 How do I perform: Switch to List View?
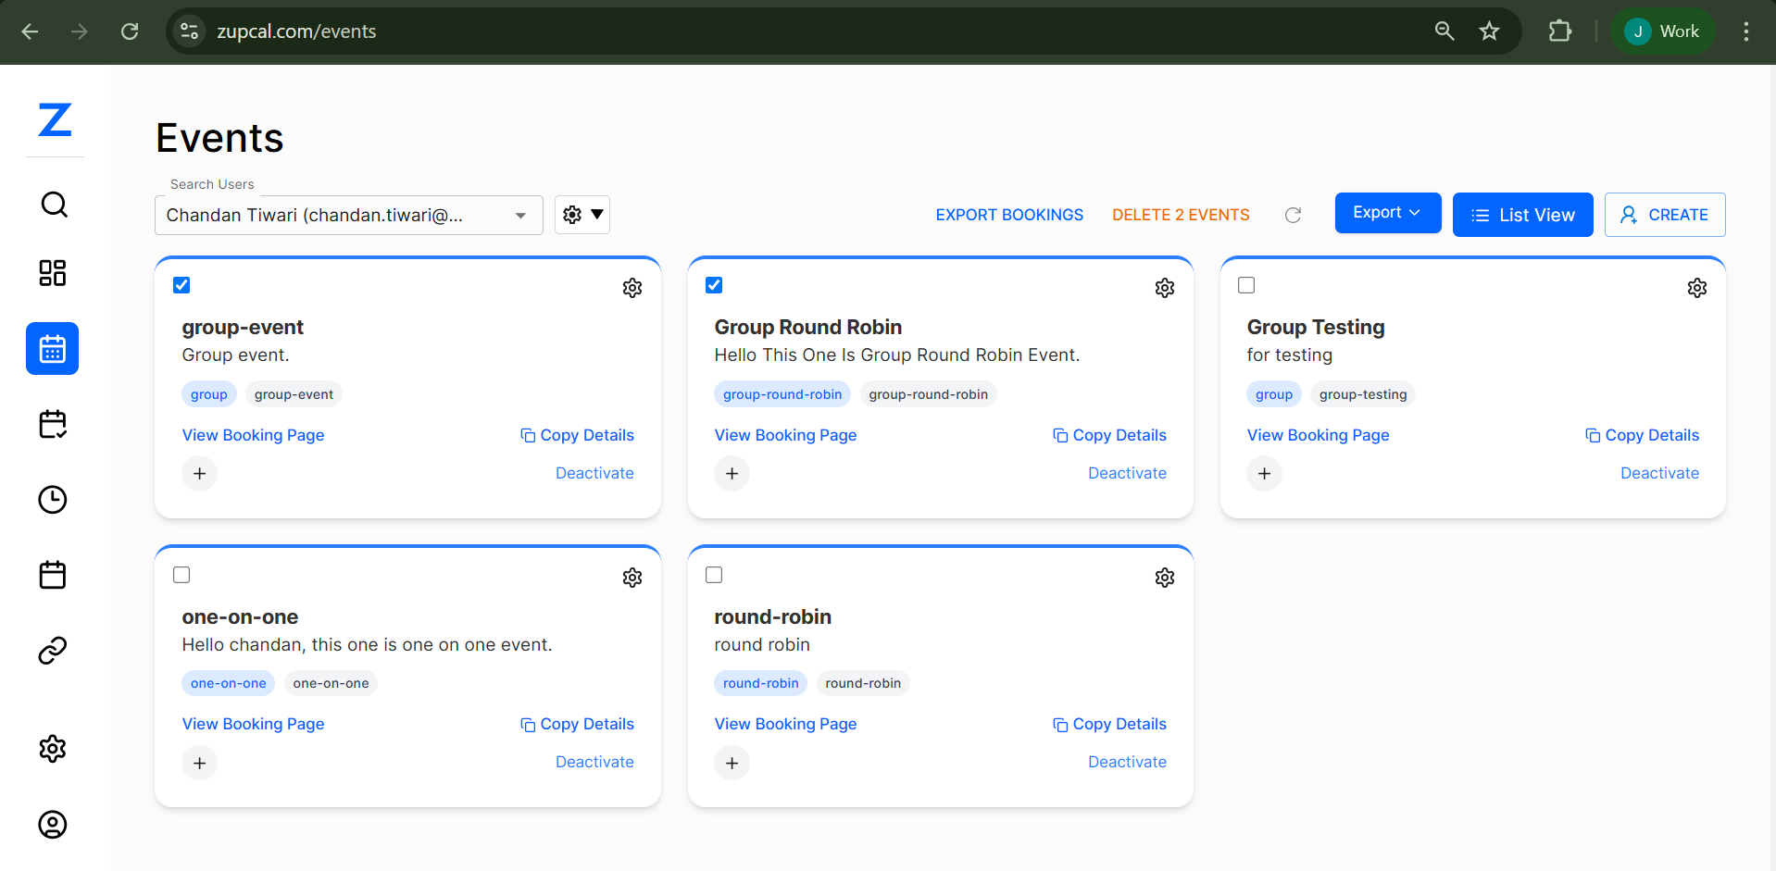(1522, 214)
